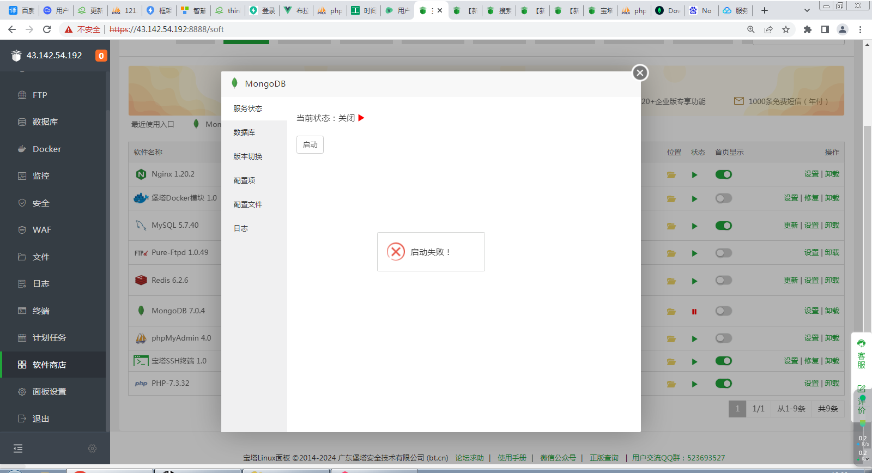Click the 计划任务 calendar icon
Image resolution: width=872 pixels, height=473 pixels.
pyautogui.click(x=22, y=338)
